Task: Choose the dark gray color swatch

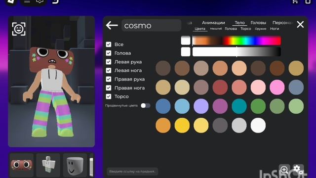Action: pos(220,125)
